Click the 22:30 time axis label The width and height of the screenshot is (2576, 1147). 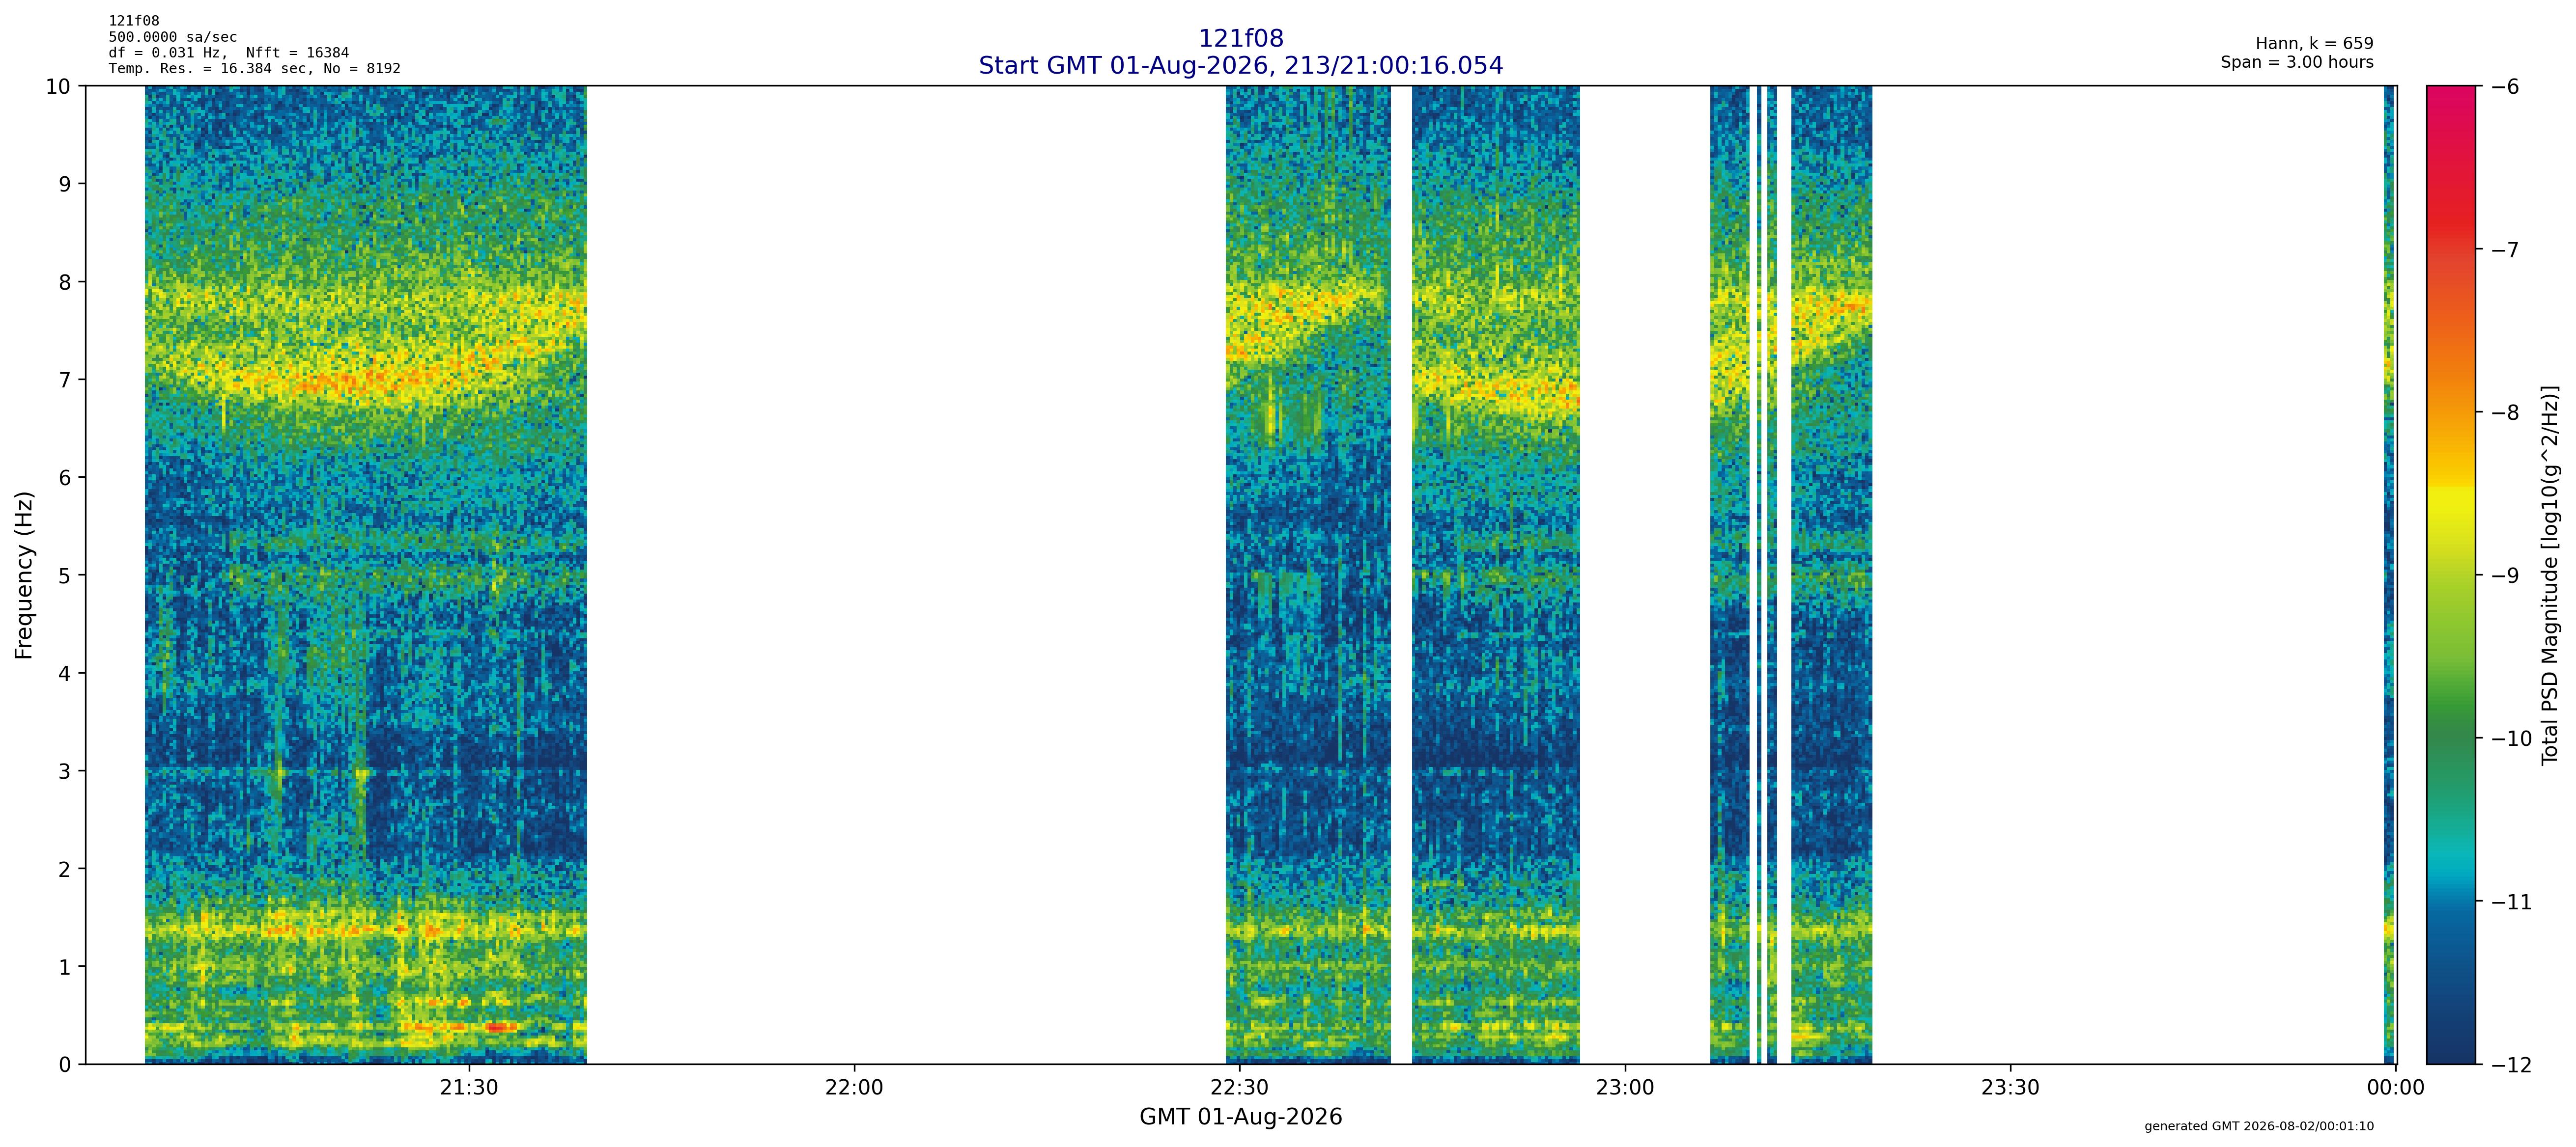coord(1240,1088)
